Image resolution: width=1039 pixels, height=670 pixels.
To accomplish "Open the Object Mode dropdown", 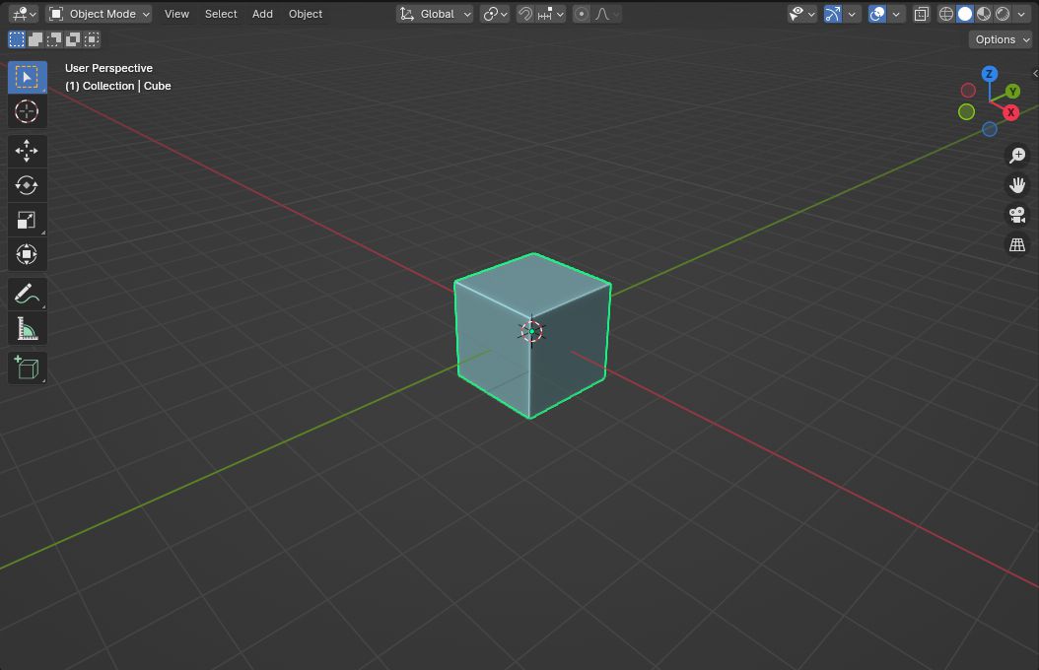I will click(100, 14).
